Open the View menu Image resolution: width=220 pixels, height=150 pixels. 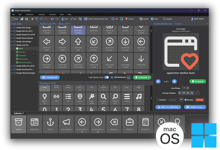[x=62, y=14]
